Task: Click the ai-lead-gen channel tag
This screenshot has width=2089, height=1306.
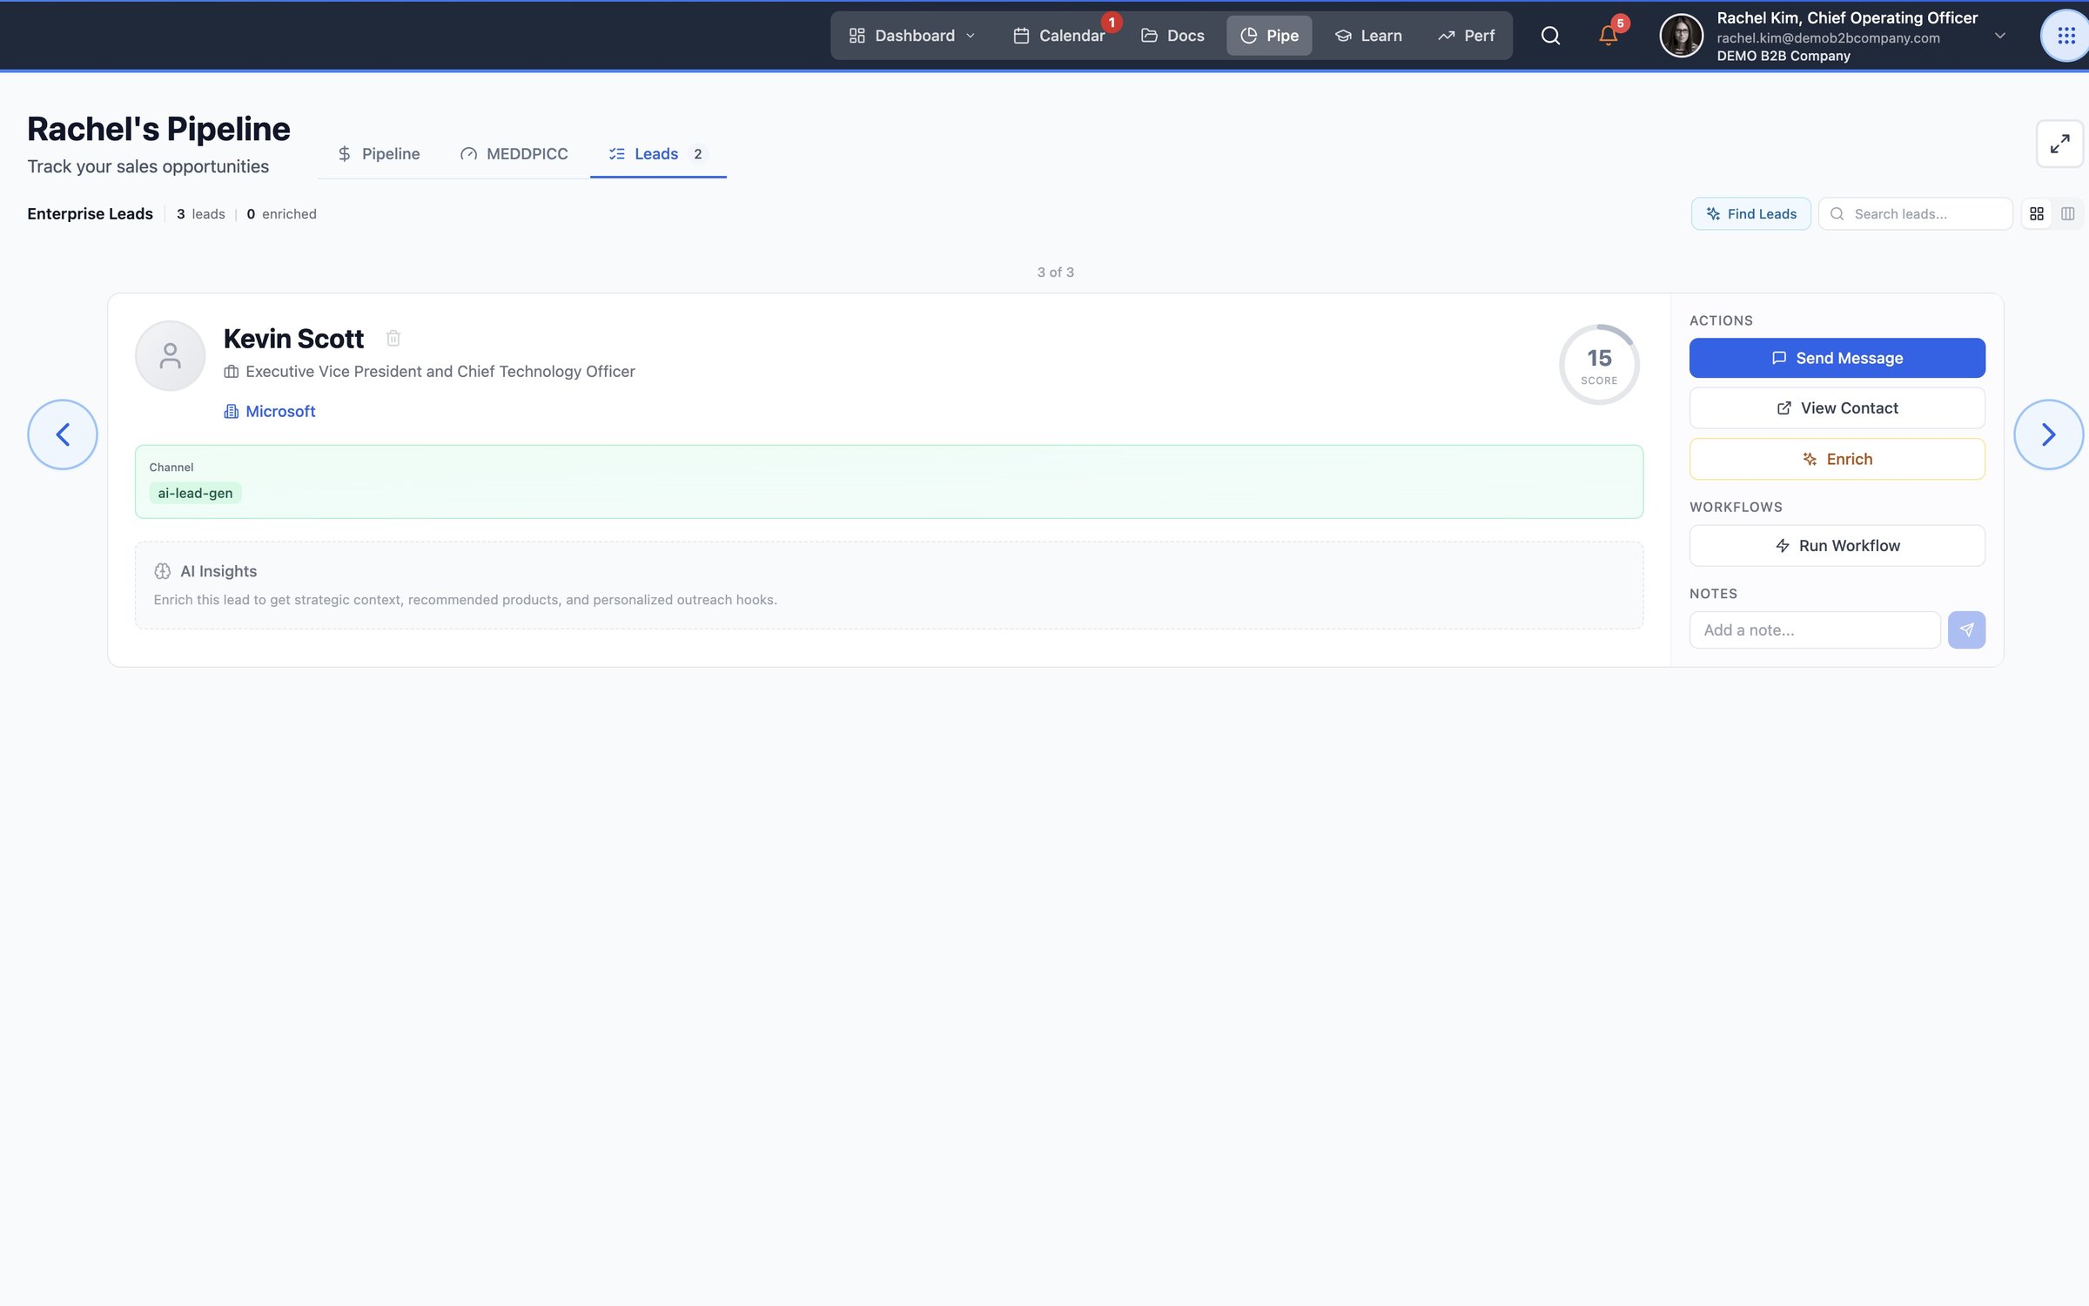Action: (x=195, y=493)
